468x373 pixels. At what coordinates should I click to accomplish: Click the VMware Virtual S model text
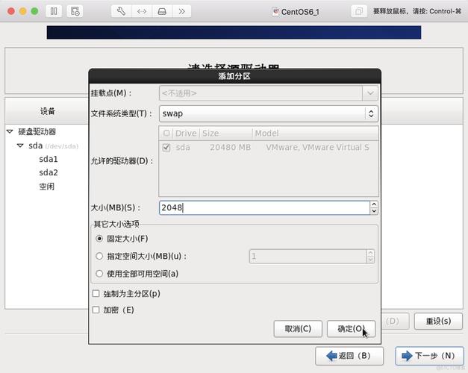point(317,148)
